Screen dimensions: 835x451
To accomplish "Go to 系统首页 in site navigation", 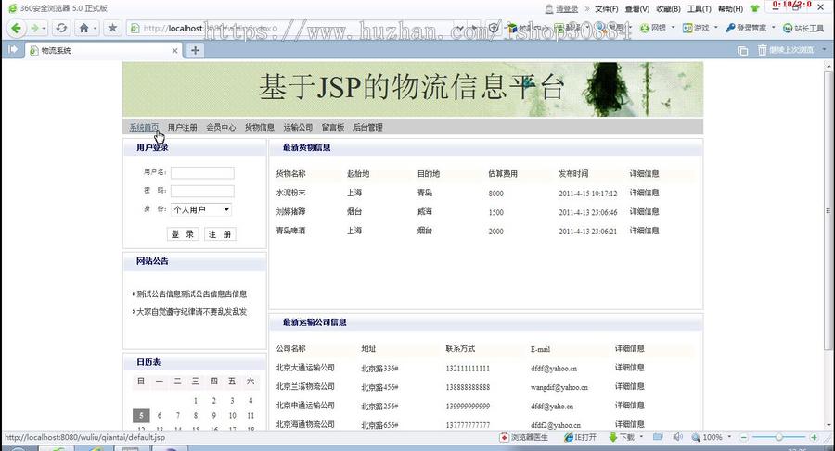I will tap(144, 127).
